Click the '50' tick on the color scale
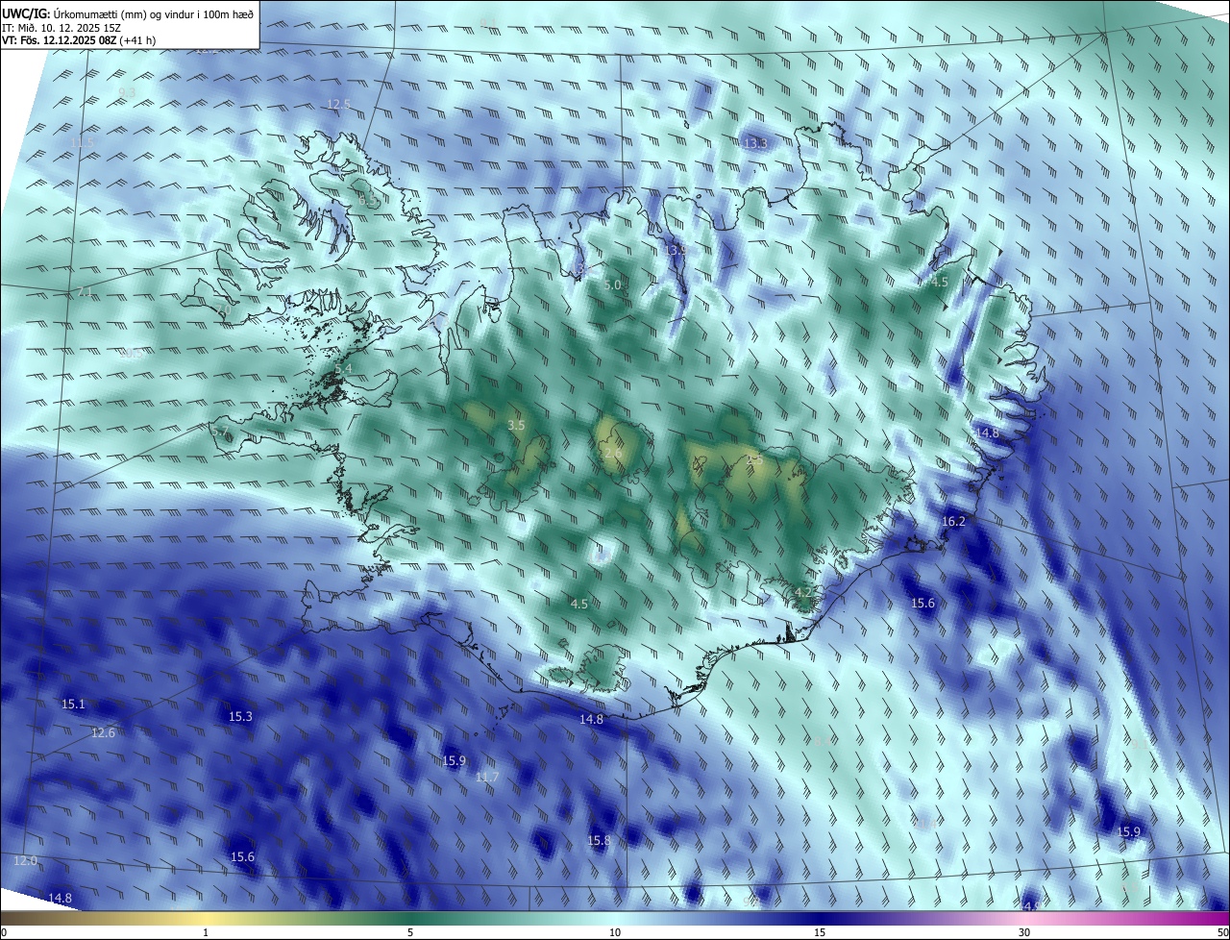Viewport: 1230px width, 940px height. (x=1222, y=933)
